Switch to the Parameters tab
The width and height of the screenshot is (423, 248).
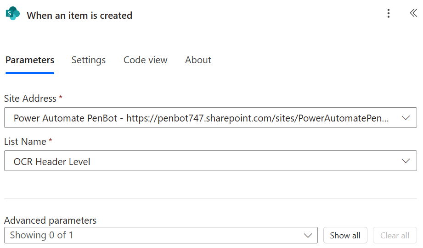[x=30, y=60]
